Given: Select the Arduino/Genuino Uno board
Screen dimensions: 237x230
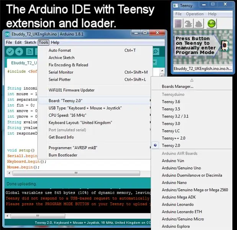Looking at the screenshot, I should point(192,168).
